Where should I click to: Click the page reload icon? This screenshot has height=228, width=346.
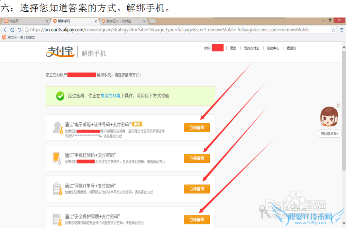click(x=12, y=30)
